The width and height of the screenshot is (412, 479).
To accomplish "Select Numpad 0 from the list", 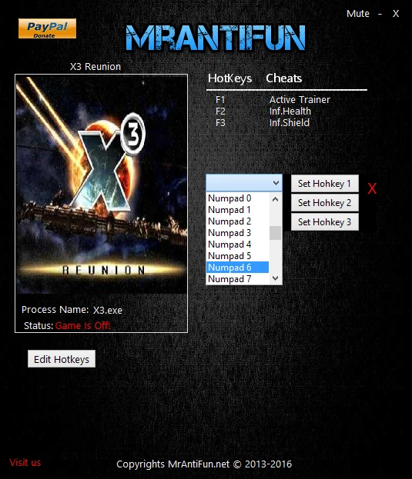I will point(237,198).
